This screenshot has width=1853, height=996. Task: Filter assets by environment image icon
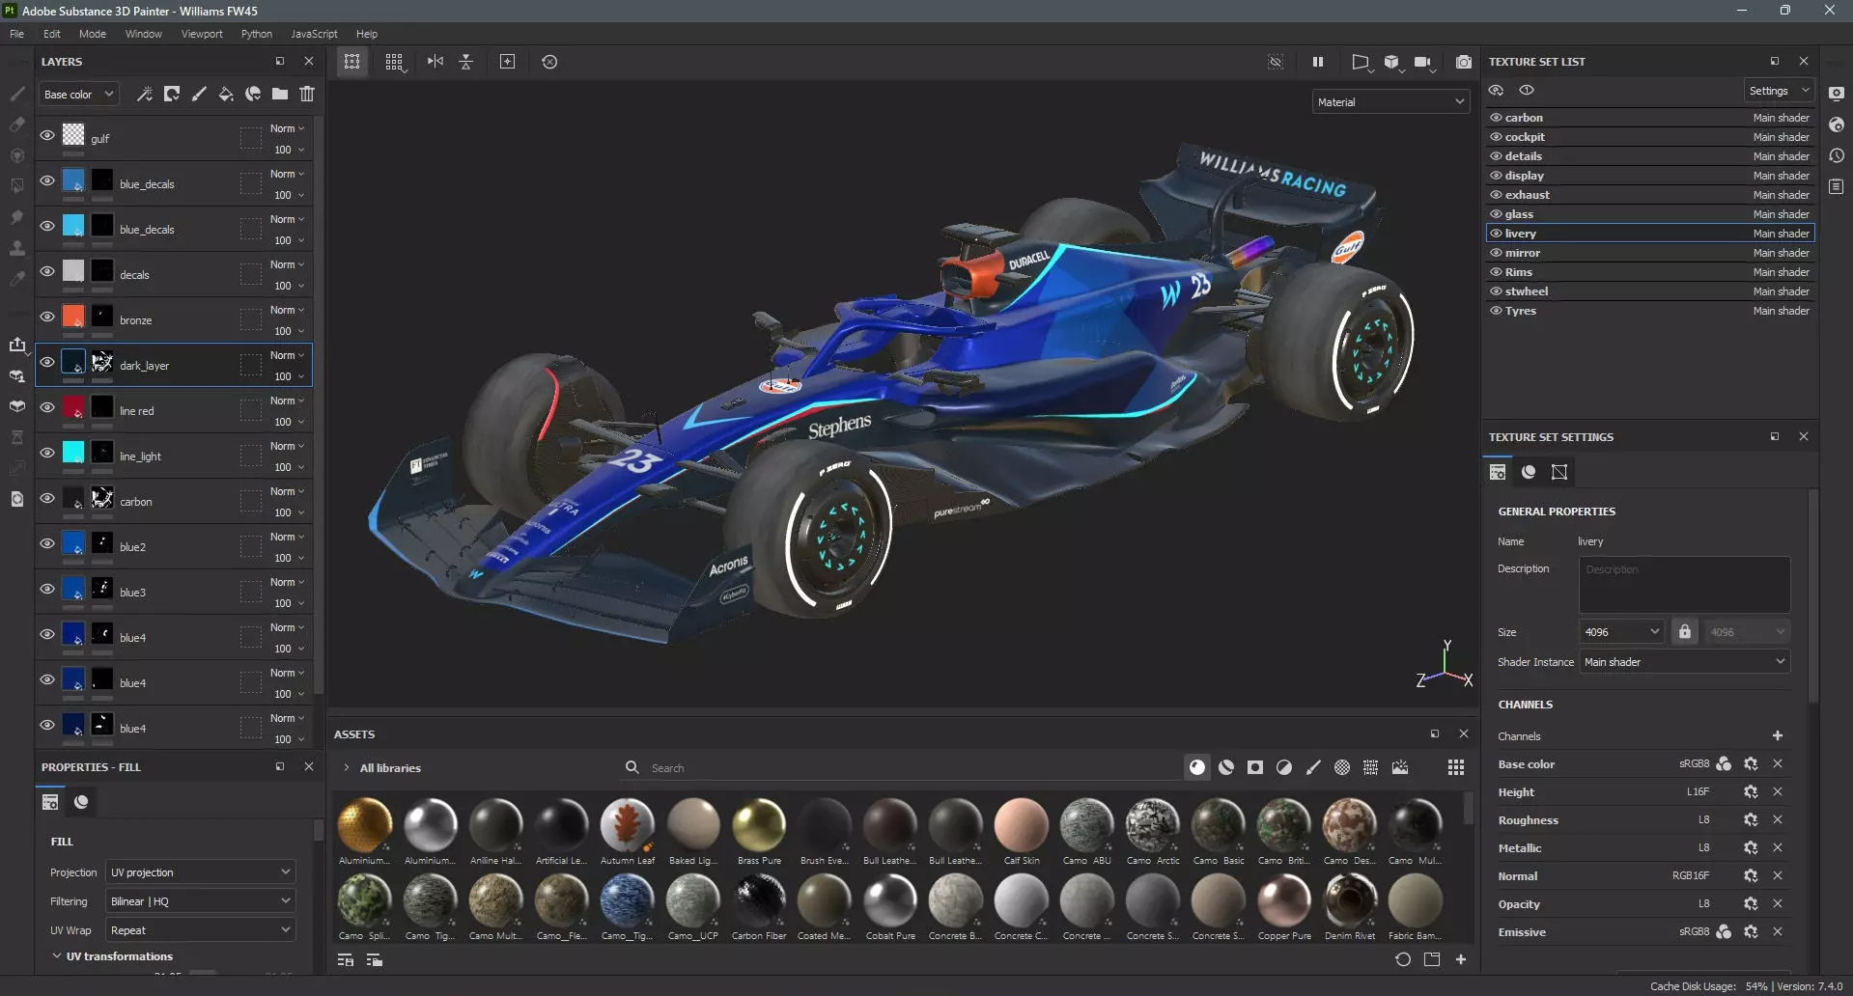click(1400, 767)
